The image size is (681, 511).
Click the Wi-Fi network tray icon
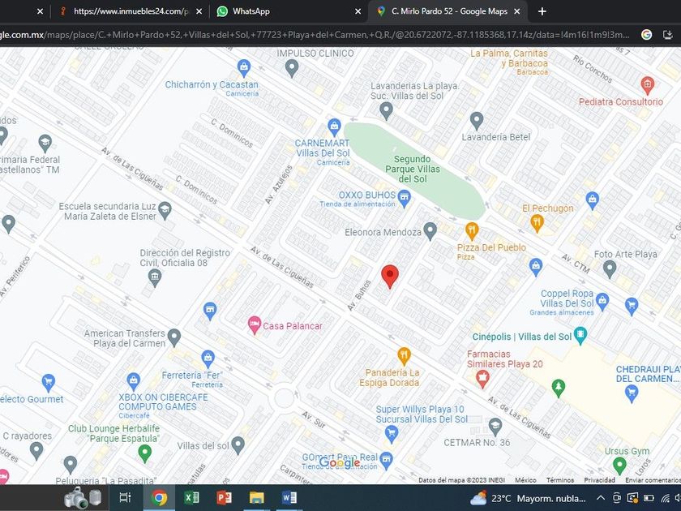(x=665, y=498)
